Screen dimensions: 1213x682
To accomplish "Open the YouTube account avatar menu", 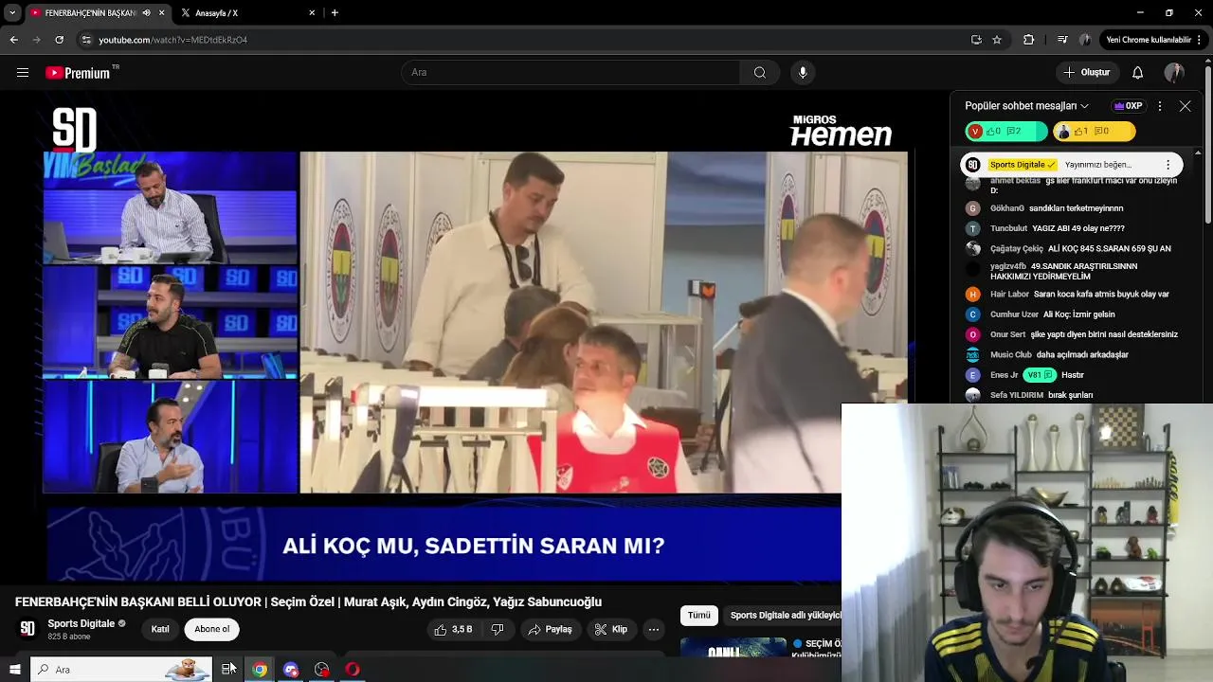I will 1174,72.
